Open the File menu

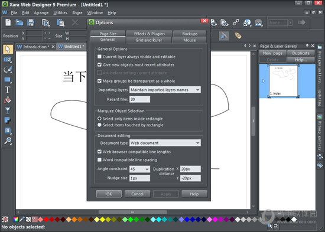point(14,13)
